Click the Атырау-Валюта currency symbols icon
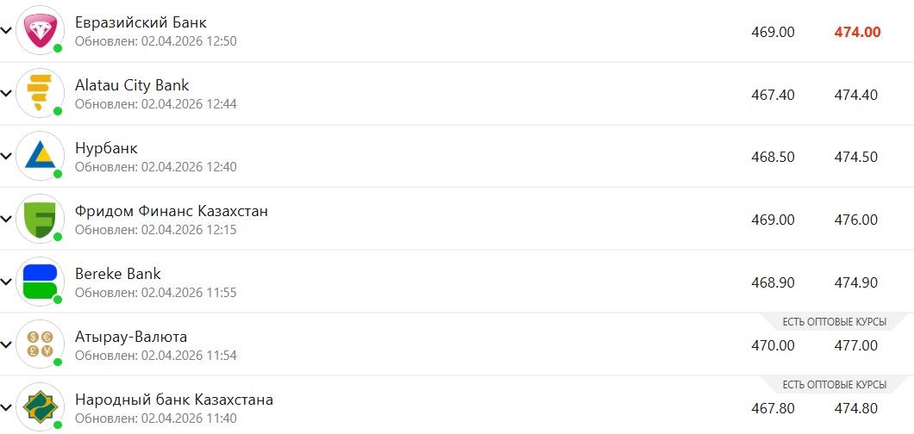The image size is (914, 434). pyautogui.click(x=40, y=344)
